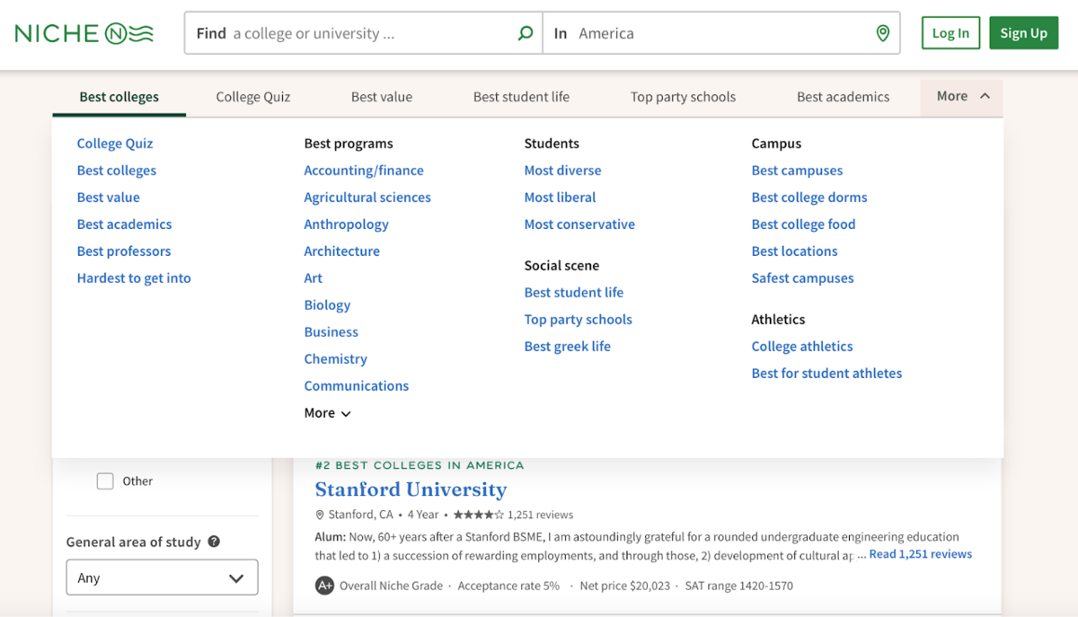This screenshot has width=1078, height=617.
Task: Click the A+ Overall Niche Grade badge
Action: [323, 585]
